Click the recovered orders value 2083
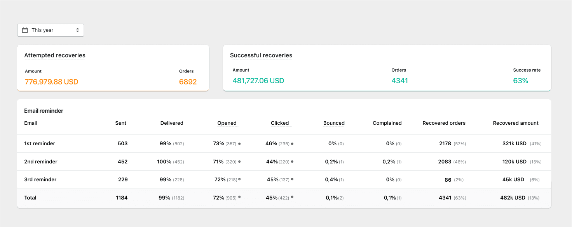Screen dimensions: 572x227 pos(445,162)
